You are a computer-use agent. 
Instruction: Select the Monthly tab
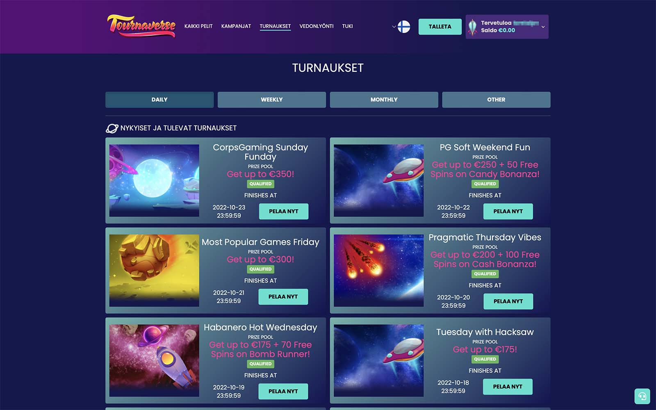384,100
